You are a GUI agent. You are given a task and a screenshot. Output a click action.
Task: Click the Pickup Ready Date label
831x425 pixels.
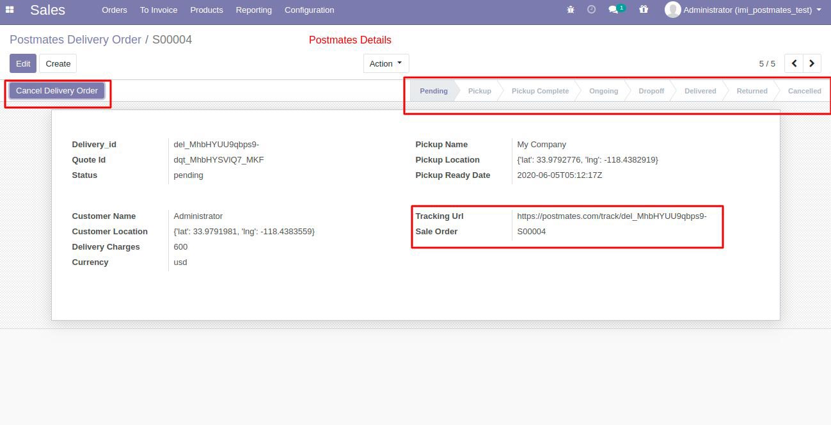coord(453,175)
